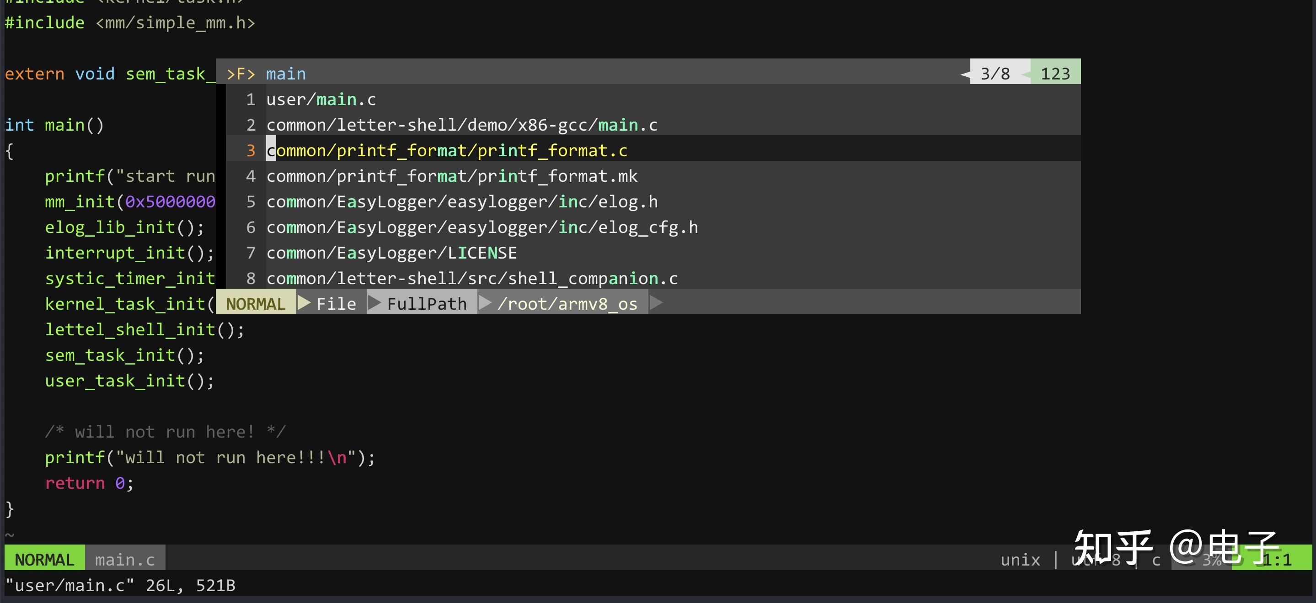1316x603 pixels.
Task: Click the main search input text
Action: pos(286,74)
